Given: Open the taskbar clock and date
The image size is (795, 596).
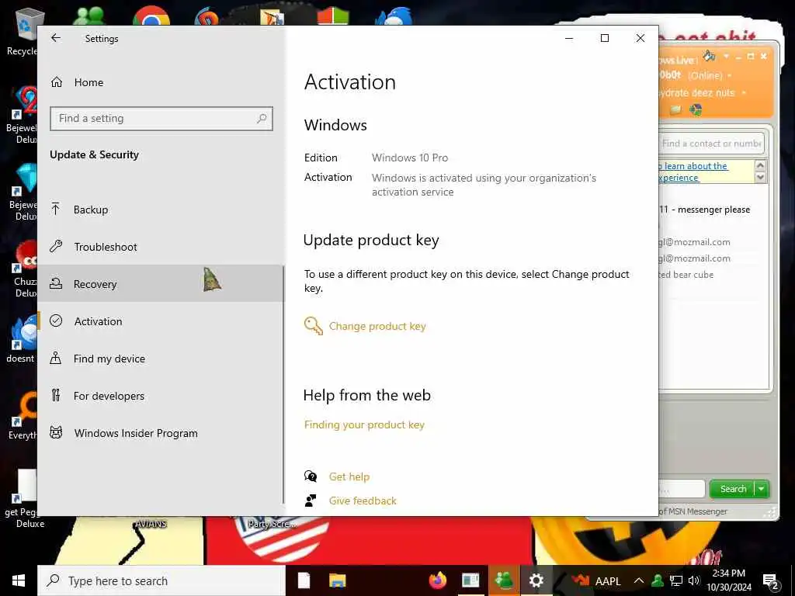Looking at the screenshot, I should coord(729,580).
